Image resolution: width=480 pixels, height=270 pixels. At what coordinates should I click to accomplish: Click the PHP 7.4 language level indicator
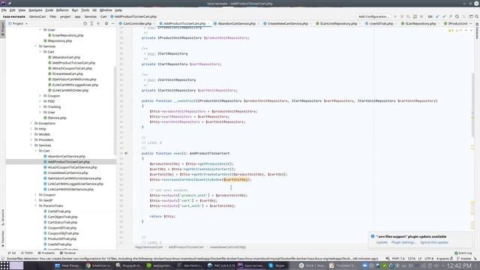click(x=398, y=259)
